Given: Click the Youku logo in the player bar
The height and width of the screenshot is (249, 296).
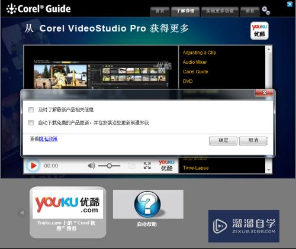Looking at the screenshot, I should [x=166, y=165].
